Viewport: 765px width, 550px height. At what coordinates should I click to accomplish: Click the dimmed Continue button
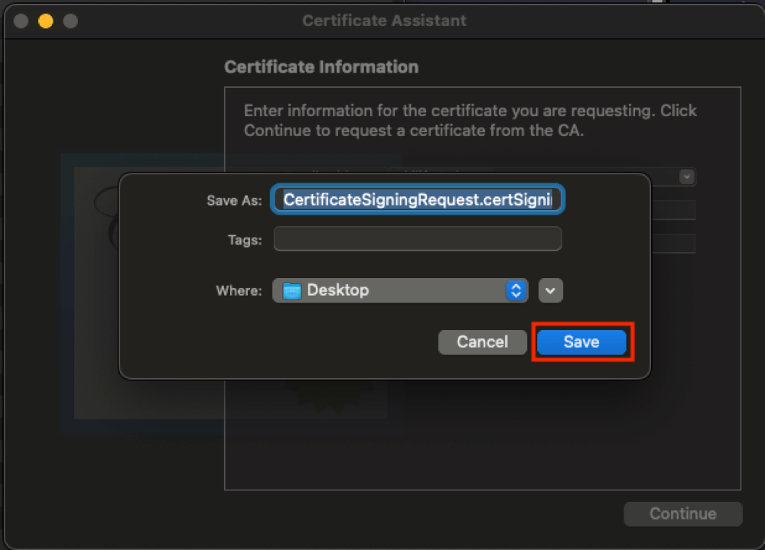[x=683, y=513]
